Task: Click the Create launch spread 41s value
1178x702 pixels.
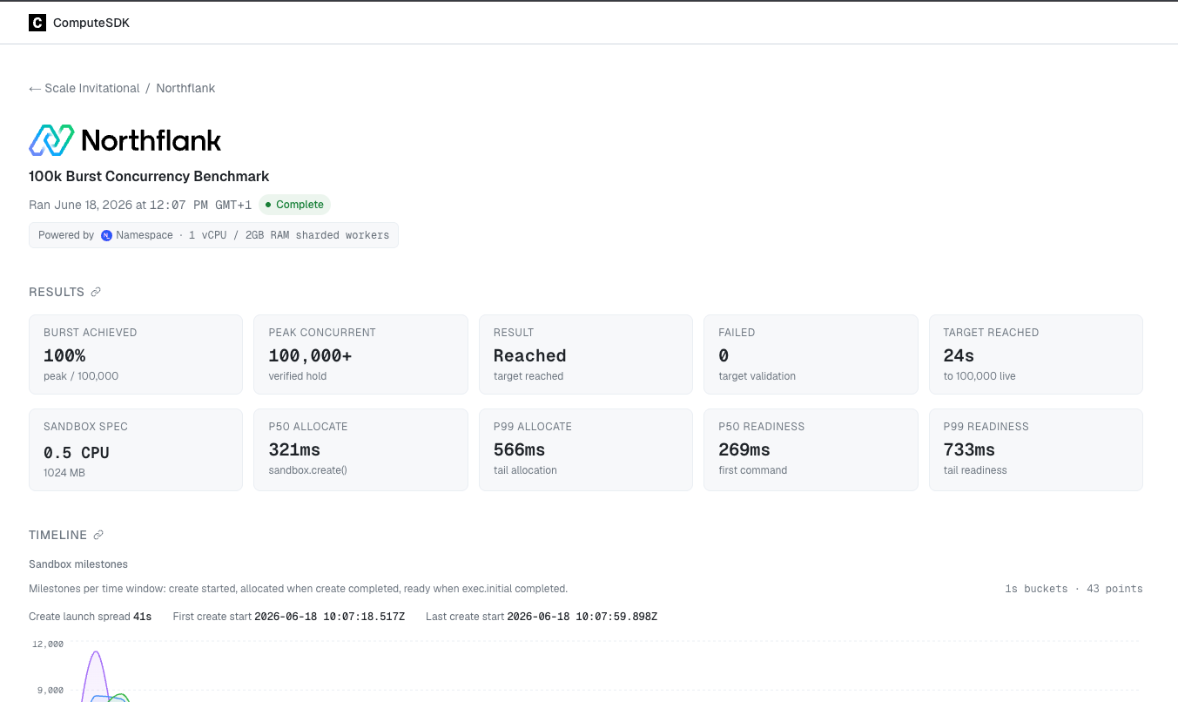Action: coord(143,617)
